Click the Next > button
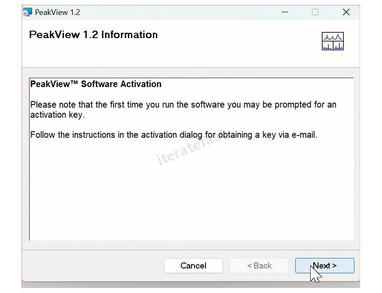This screenshot has width=382, height=293. click(x=325, y=265)
